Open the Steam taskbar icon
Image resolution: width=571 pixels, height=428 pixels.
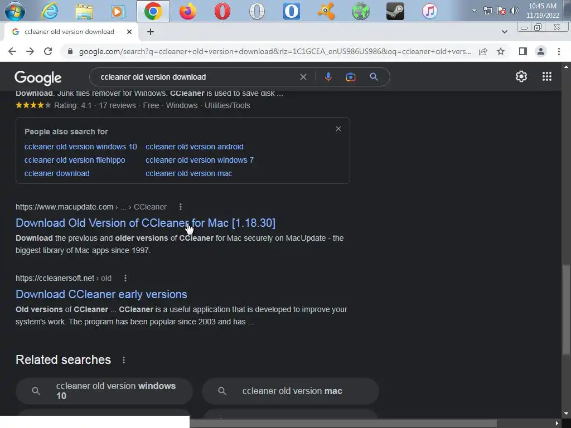coord(395,11)
